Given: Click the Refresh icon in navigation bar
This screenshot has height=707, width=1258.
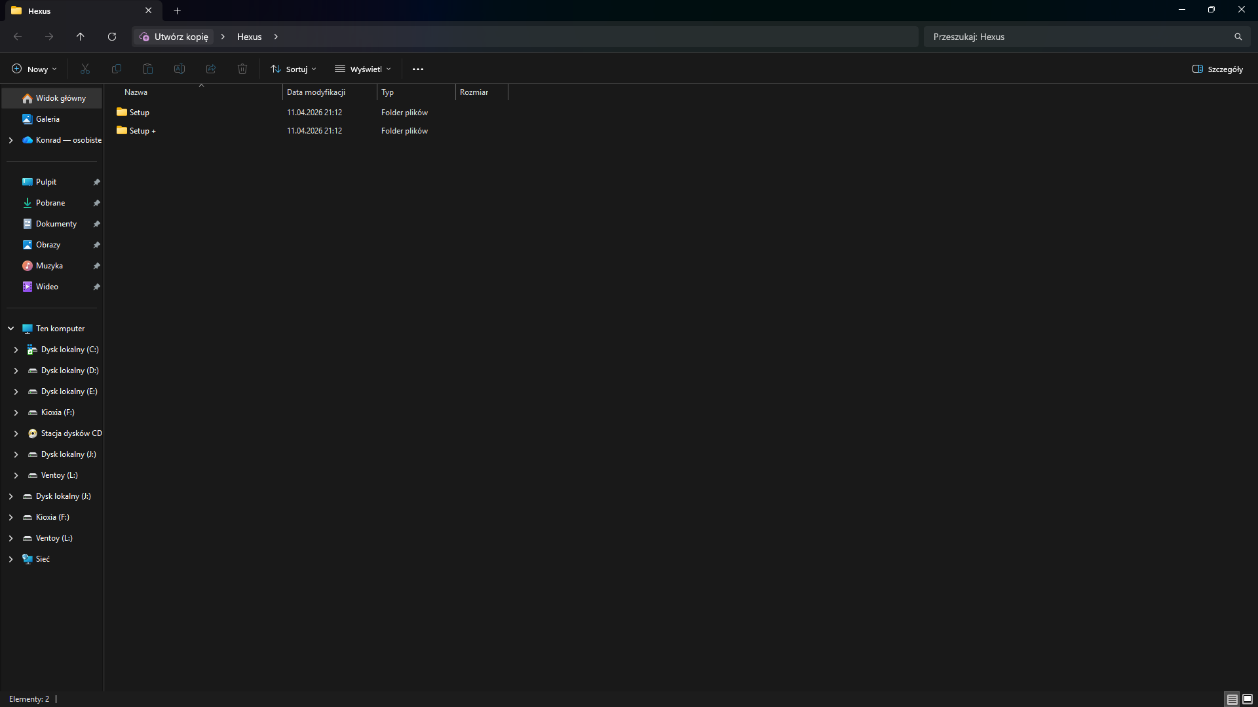Looking at the screenshot, I should pyautogui.click(x=112, y=37).
